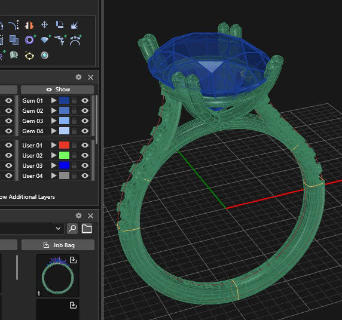342x320 pixels.
Task: Select the 'User 02' layer name
Action: 32,156
